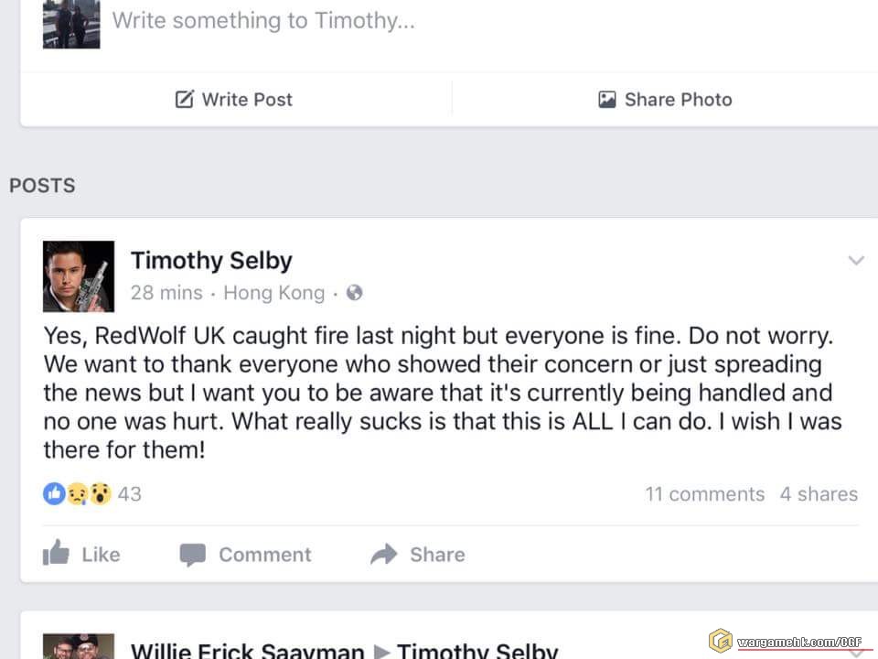This screenshot has width=878, height=659.
Task: Open Timothy Selby's profile name link
Action: (211, 261)
